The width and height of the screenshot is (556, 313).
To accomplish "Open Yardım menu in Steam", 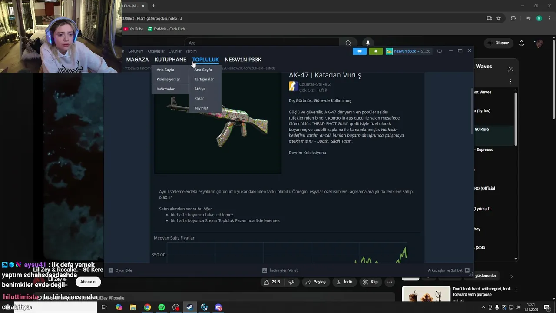I will [x=191, y=51].
